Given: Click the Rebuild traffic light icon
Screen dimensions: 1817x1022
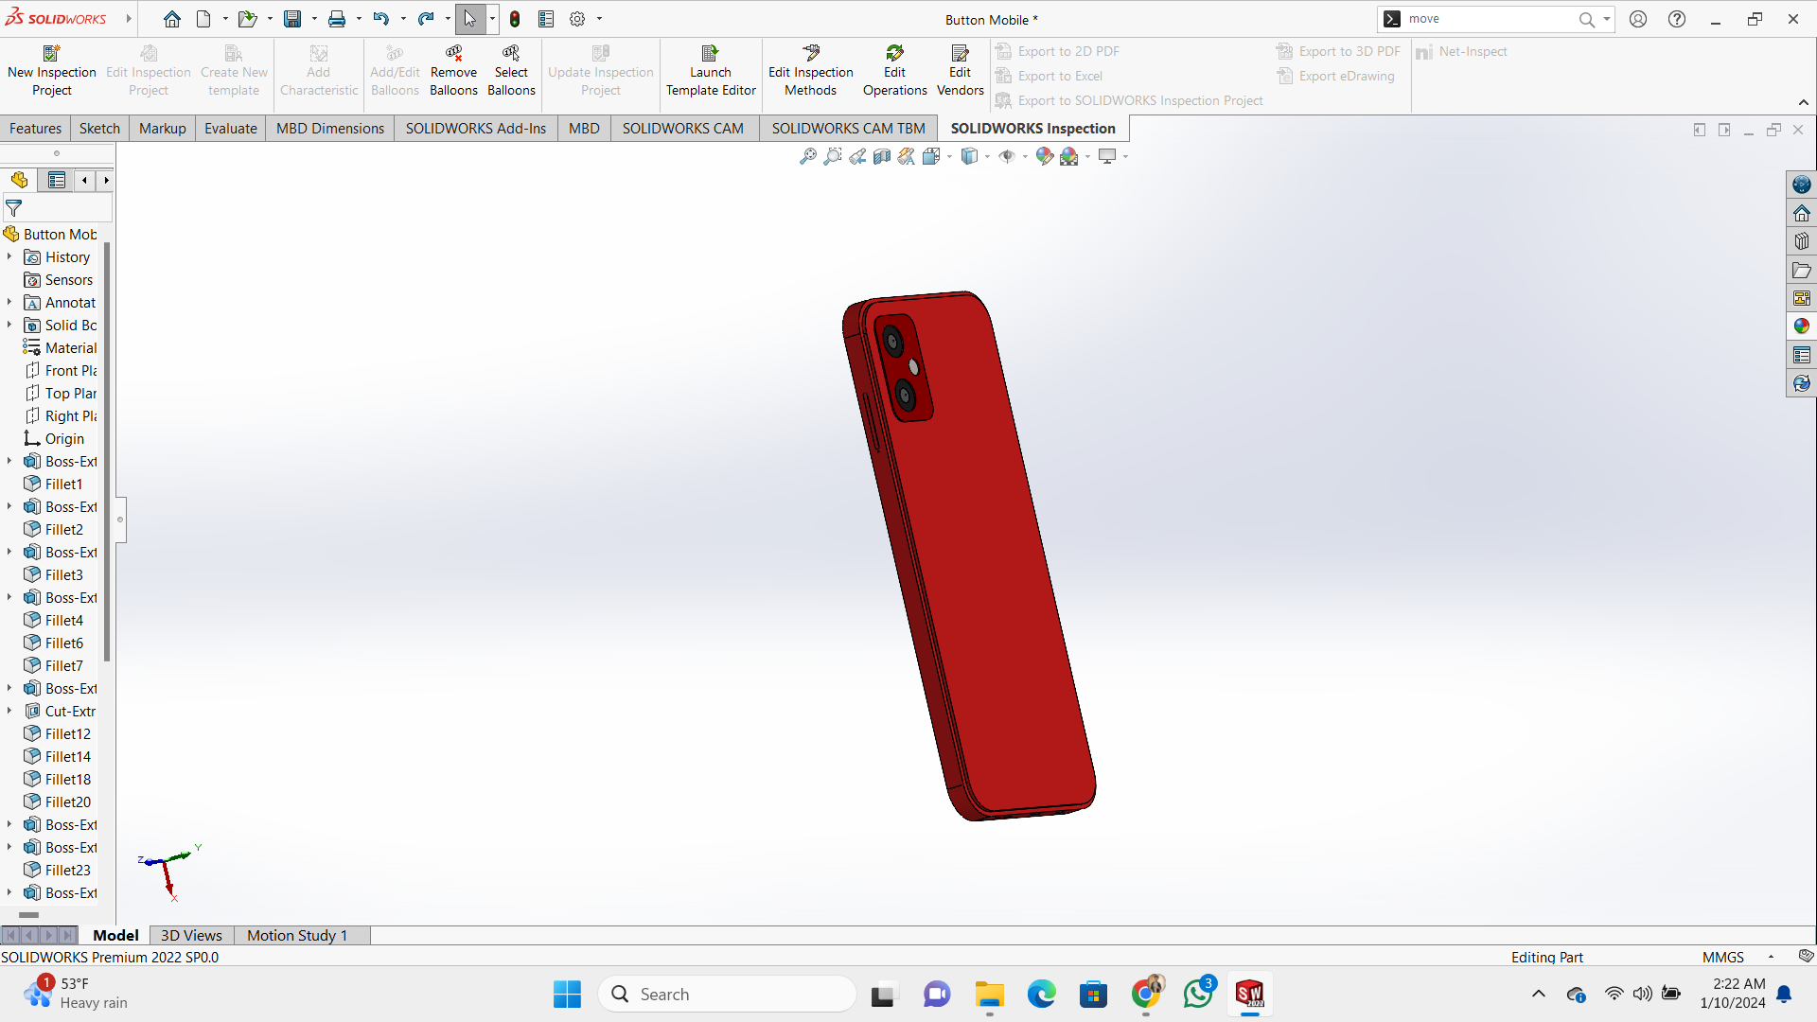Looking at the screenshot, I should point(515,19).
